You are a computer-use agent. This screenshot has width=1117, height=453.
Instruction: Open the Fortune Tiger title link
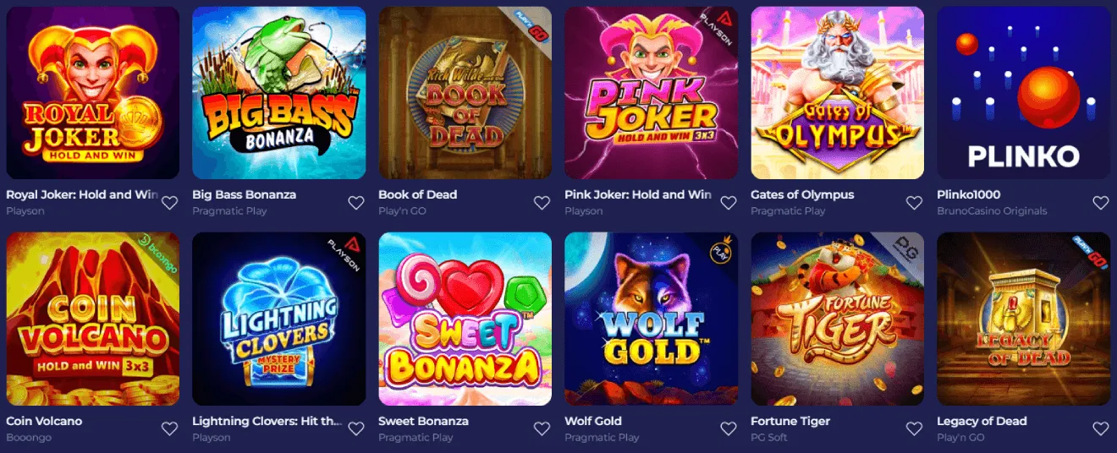[x=790, y=421]
